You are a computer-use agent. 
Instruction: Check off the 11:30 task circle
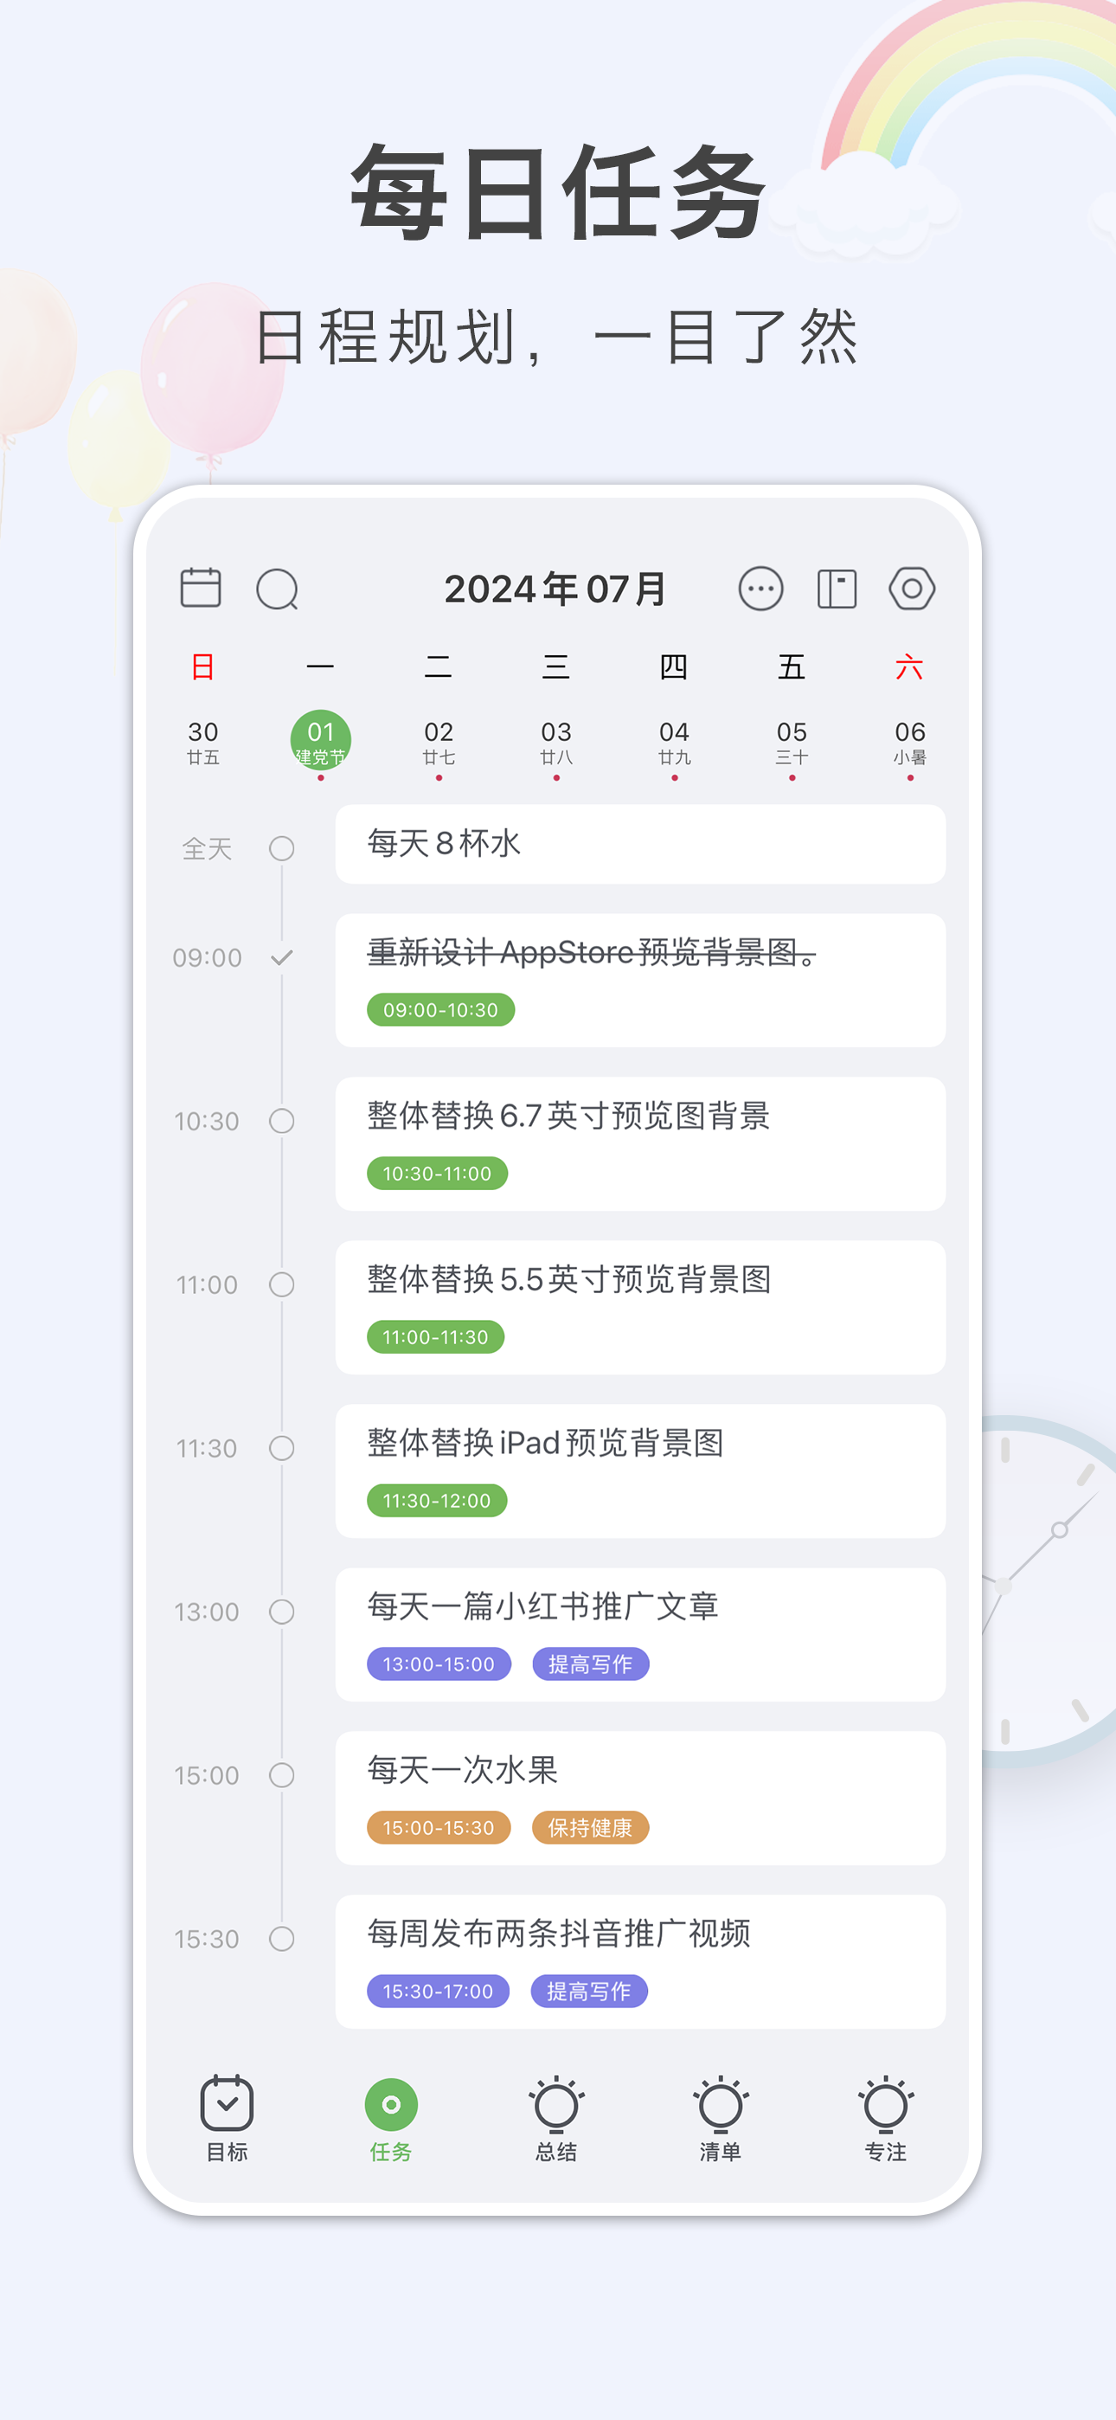(x=282, y=1448)
